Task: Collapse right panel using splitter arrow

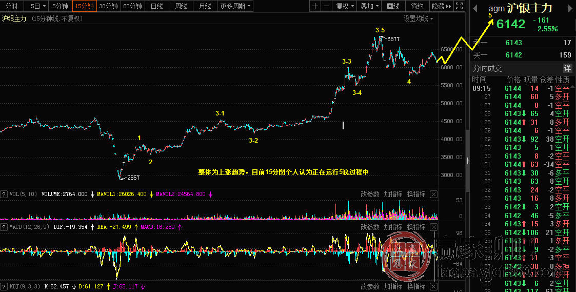Action: click(x=468, y=161)
